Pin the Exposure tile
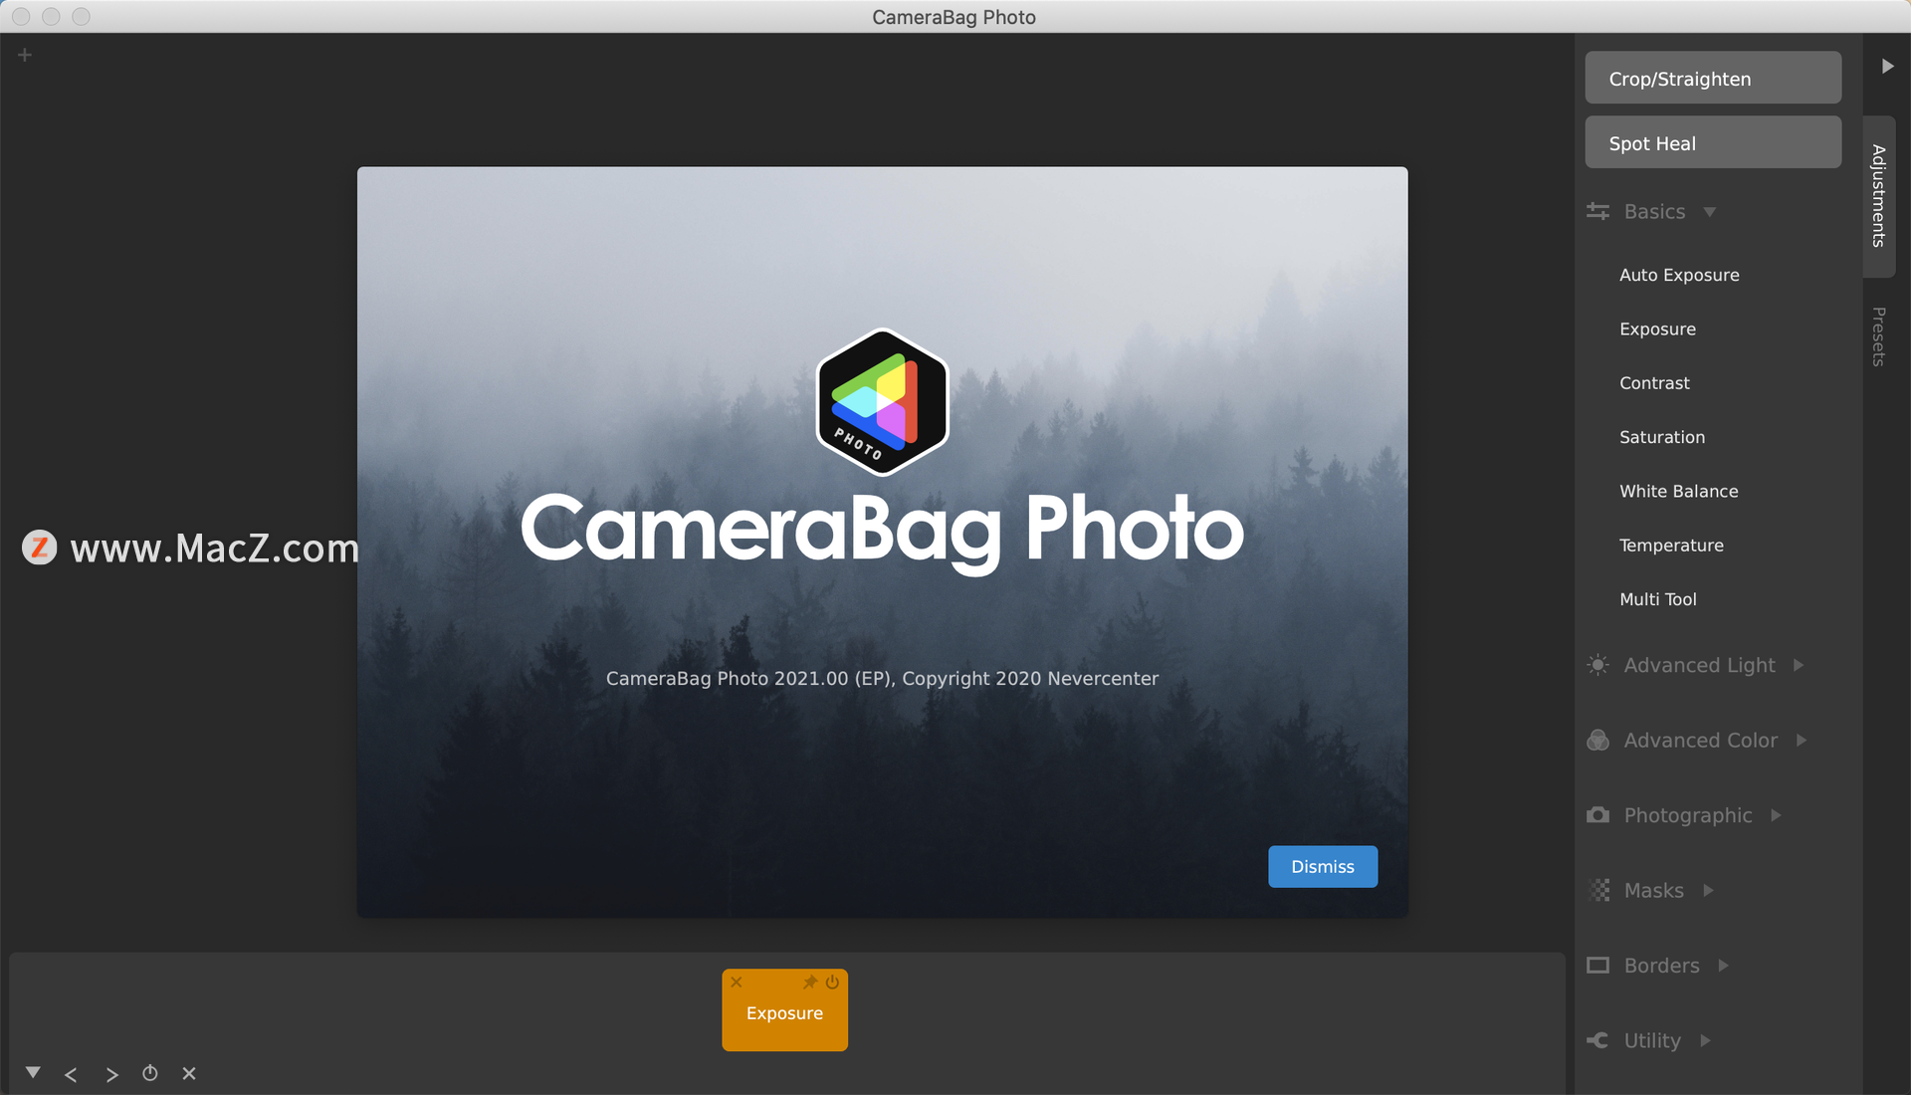This screenshot has width=1911, height=1095. (810, 982)
